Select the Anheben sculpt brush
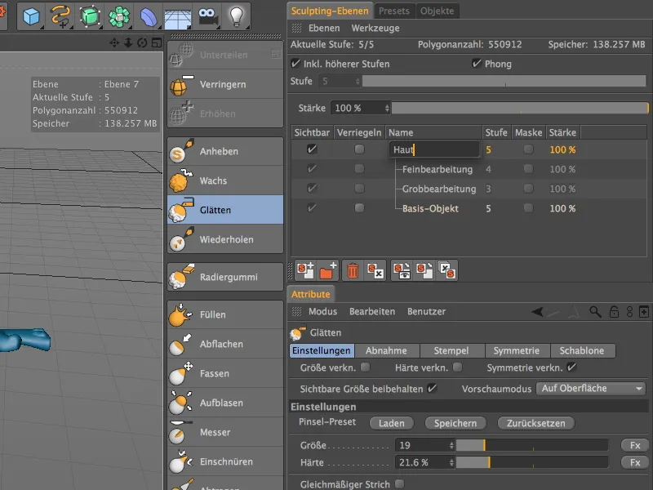653x490 pixels. pos(225,151)
